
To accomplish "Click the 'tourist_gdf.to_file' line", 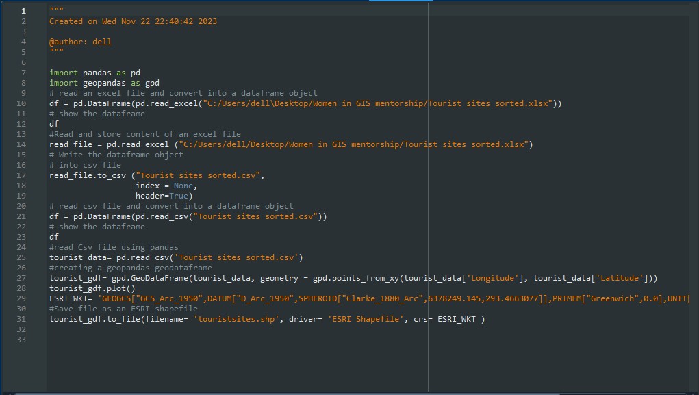I will 267,319.
